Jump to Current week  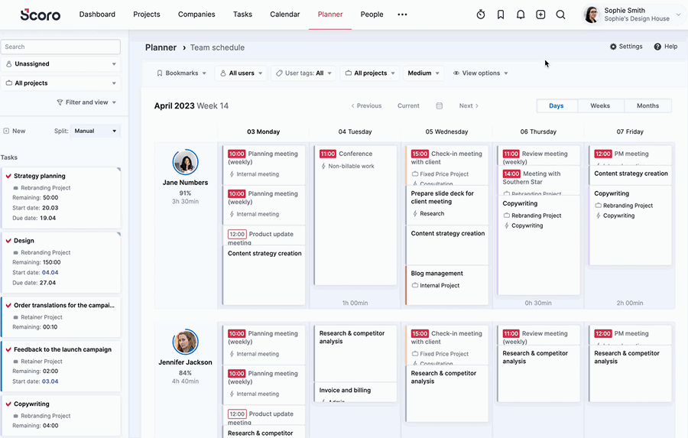(x=408, y=105)
